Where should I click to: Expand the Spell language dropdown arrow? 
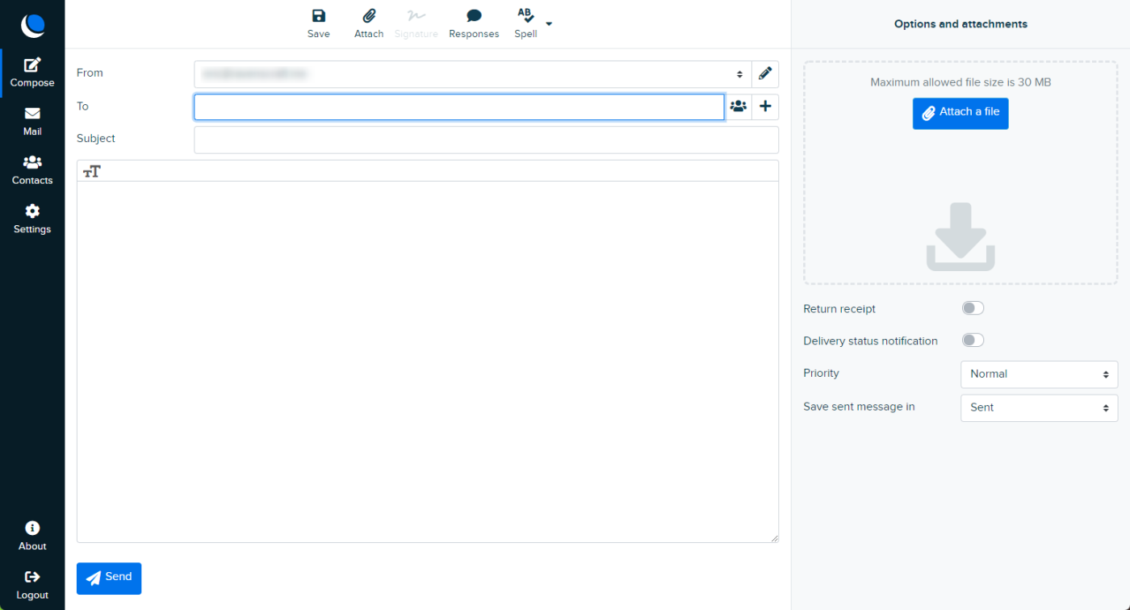pyautogui.click(x=549, y=24)
